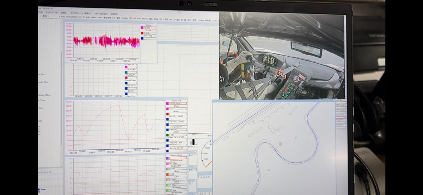This screenshot has width=423, height=195.
Task: Click the onboard cockpit video feed
Action: pos(282,56)
